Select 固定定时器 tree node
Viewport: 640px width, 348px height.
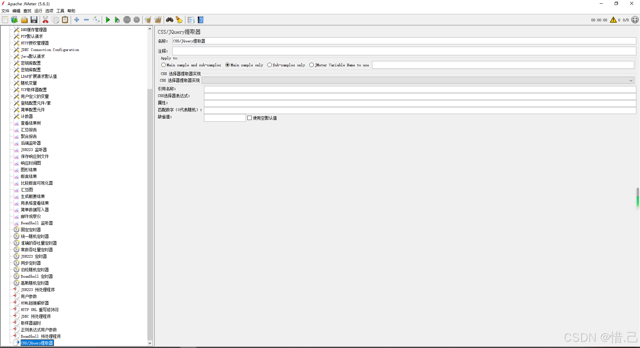tap(31, 230)
